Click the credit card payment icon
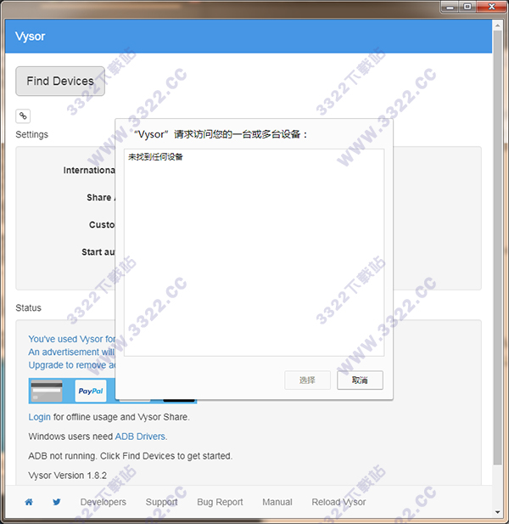The width and height of the screenshot is (509, 524). coord(47,391)
